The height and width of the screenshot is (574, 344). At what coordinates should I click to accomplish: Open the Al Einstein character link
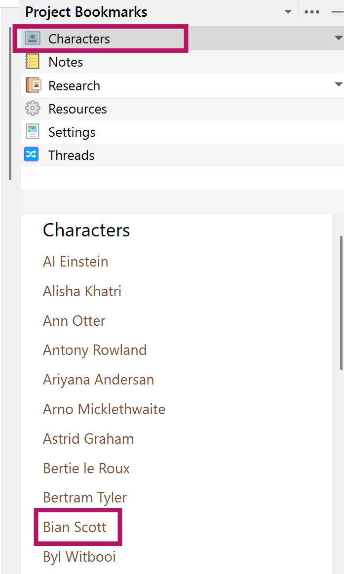(76, 262)
